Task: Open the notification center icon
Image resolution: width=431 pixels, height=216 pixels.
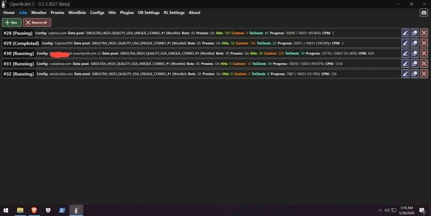Action: (x=422, y=211)
